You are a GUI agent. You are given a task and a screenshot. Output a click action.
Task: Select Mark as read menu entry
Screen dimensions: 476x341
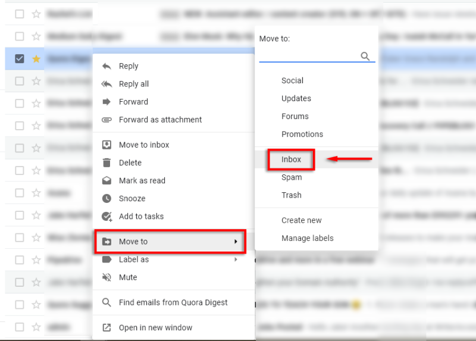pyautogui.click(x=142, y=180)
